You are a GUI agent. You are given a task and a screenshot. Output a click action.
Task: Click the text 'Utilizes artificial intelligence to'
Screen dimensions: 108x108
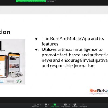[x=72, y=49]
